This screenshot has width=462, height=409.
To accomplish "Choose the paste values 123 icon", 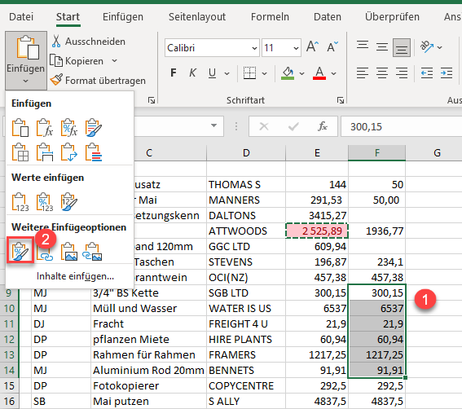I will pyautogui.click(x=20, y=202).
